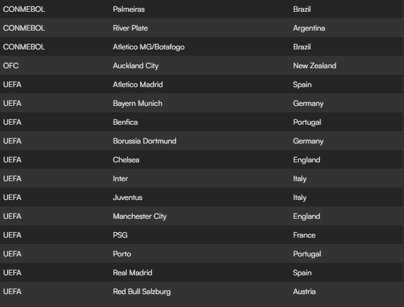Click the Borussia Dortmund team name
Screen dimensions: 404x307
(x=144, y=141)
